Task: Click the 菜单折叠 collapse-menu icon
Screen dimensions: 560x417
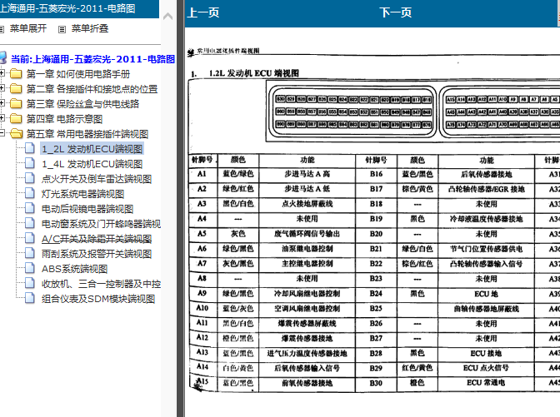Action: [x=62, y=29]
